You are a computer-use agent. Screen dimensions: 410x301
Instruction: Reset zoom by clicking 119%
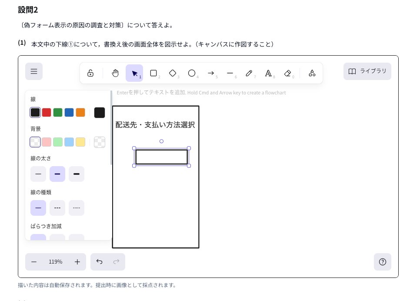coord(55,262)
